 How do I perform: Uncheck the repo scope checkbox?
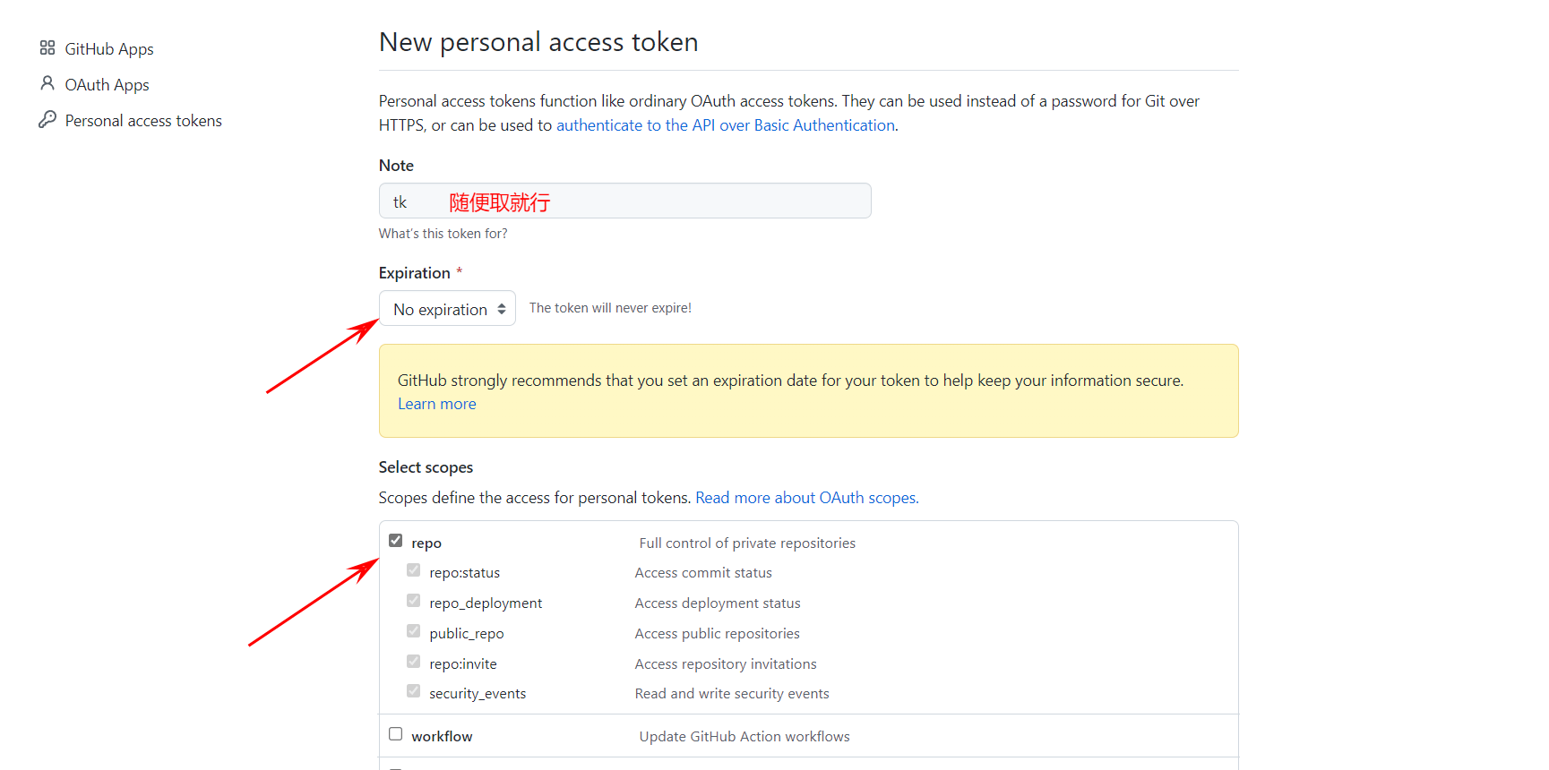point(396,540)
